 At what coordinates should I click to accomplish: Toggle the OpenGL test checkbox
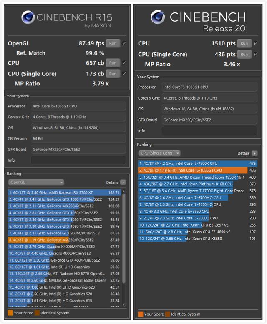pos(124,43)
